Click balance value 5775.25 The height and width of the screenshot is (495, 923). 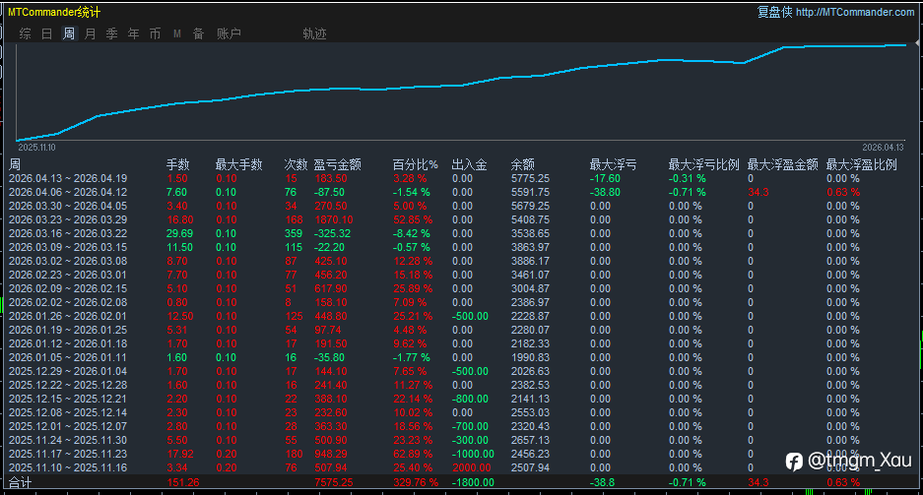pos(530,178)
